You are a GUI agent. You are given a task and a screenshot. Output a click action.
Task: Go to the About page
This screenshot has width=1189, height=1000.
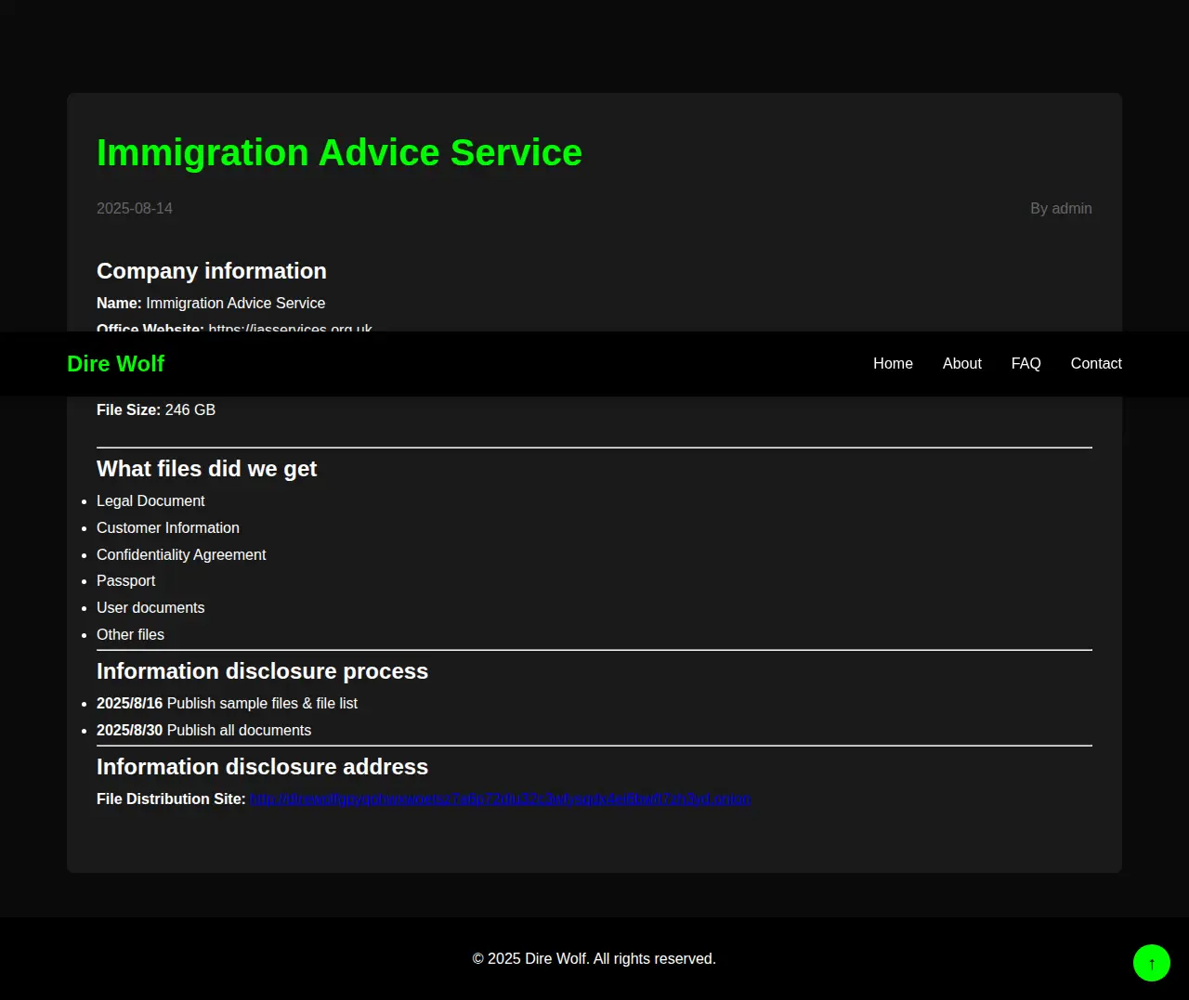961,364
